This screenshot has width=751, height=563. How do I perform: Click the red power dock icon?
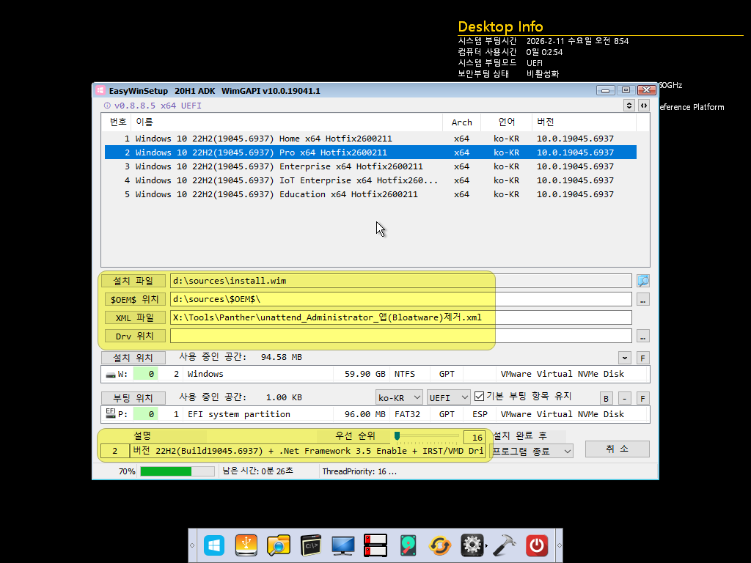pyautogui.click(x=536, y=545)
